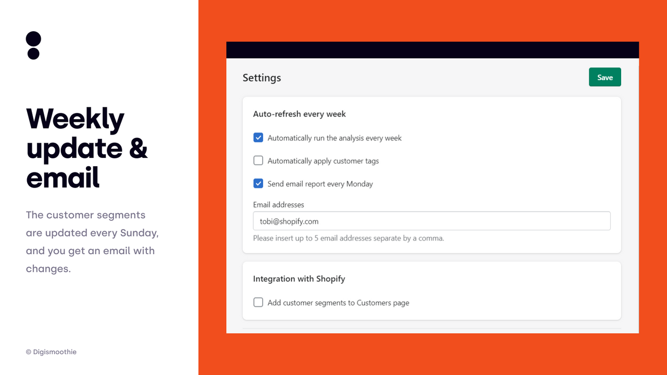
Task: Click the 'Add customer segments to Customers page' label text
Action: click(338, 303)
